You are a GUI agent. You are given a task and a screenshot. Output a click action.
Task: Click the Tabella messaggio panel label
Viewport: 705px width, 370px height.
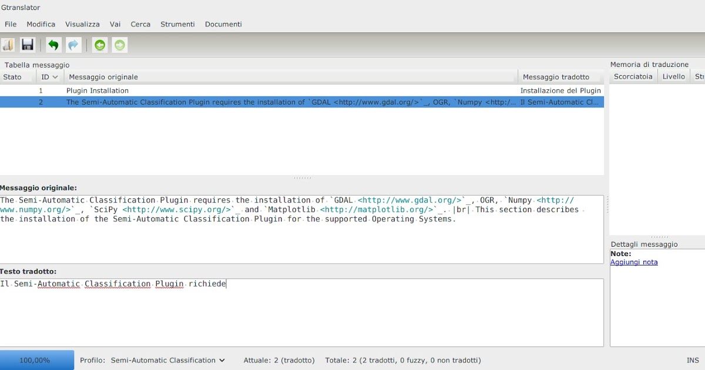37,65
